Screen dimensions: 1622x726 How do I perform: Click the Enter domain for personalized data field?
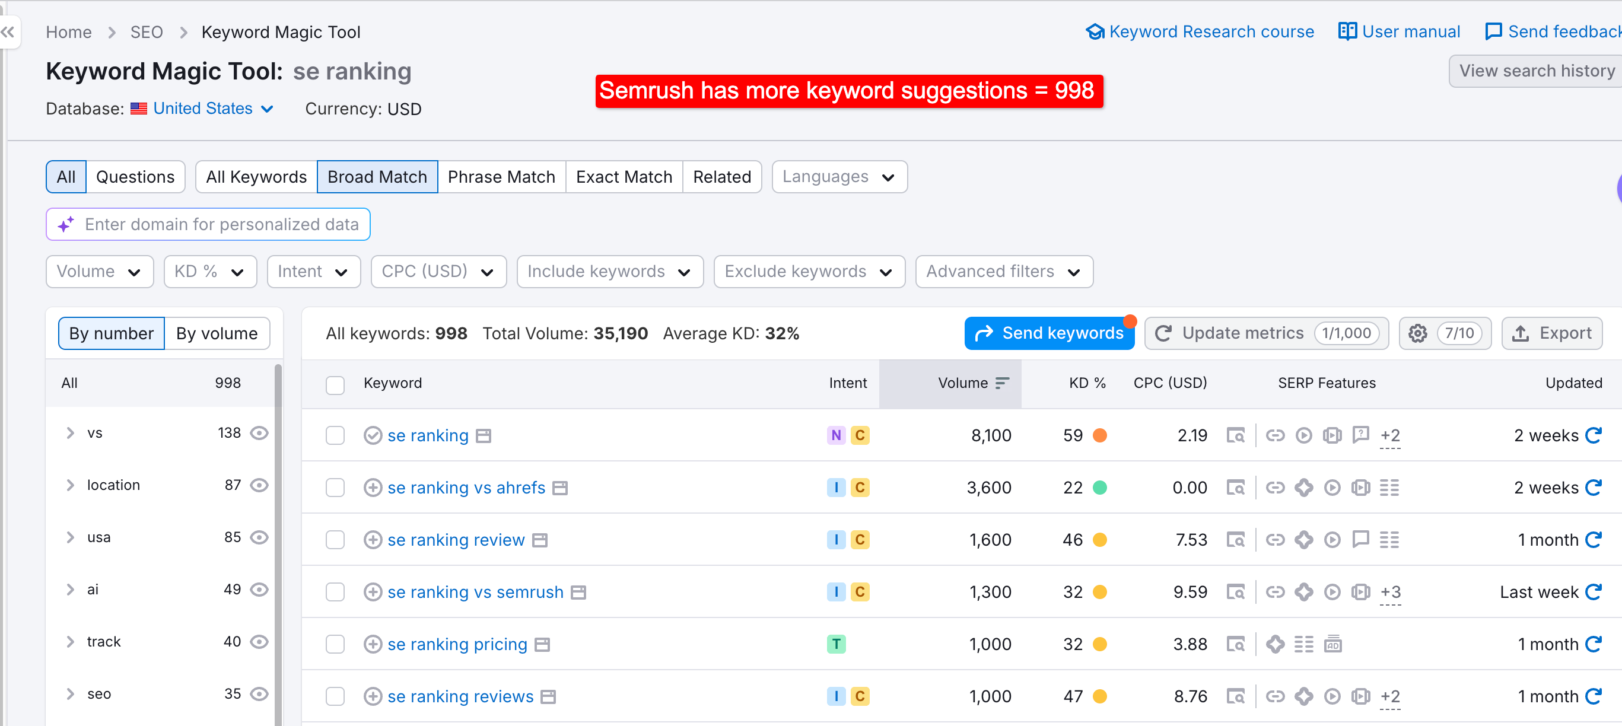click(x=208, y=224)
